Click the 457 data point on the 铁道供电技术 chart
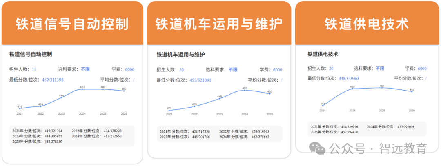Screen dimensions: 441x166 click(x=382, y=88)
